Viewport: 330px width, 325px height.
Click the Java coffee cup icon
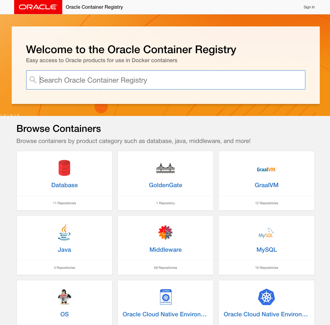pos(64,232)
